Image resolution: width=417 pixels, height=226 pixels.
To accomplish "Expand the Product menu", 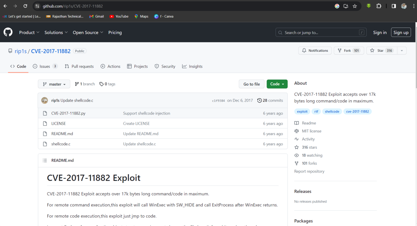I will (x=29, y=33).
